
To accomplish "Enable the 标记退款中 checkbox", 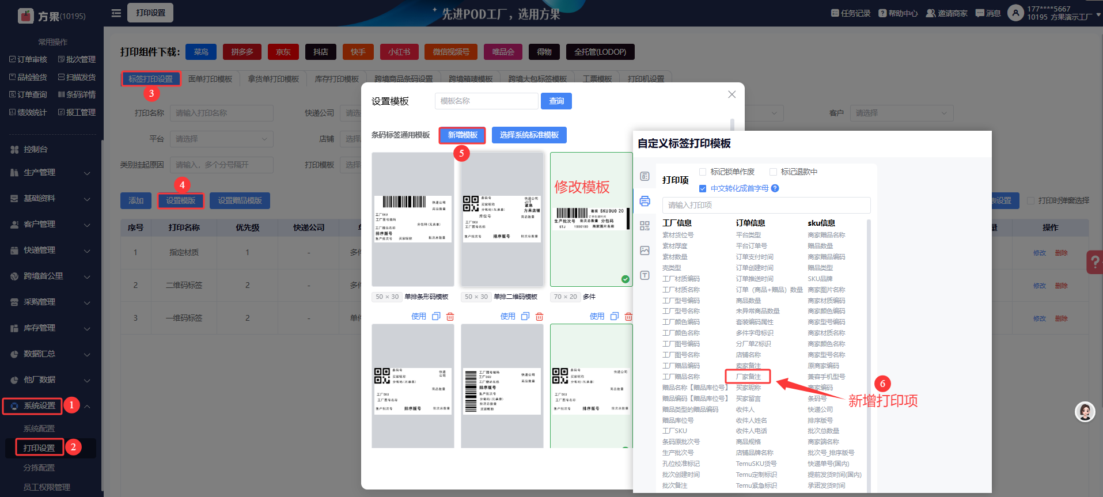I will pos(773,172).
